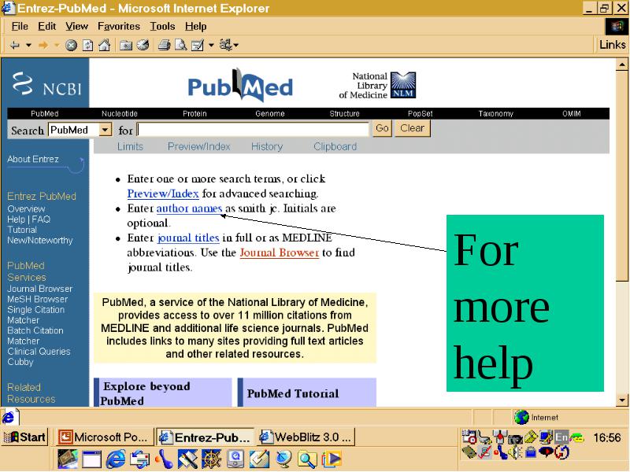
Task: Open the Forward history dropdown arrow
Action: [x=57, y=45]
